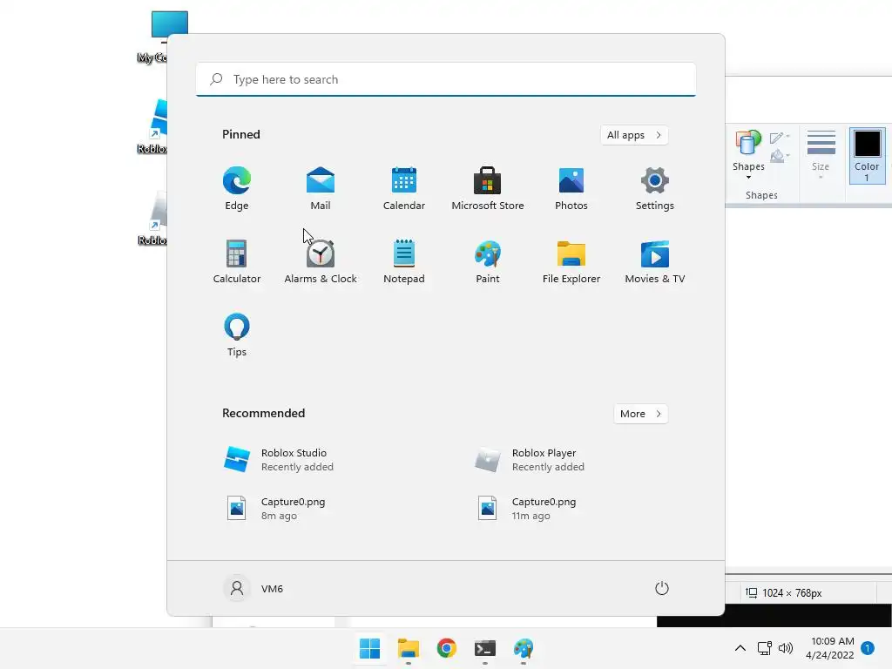Focus the Type here to search box
The image size is (892, 669).
tap(446, 79)
